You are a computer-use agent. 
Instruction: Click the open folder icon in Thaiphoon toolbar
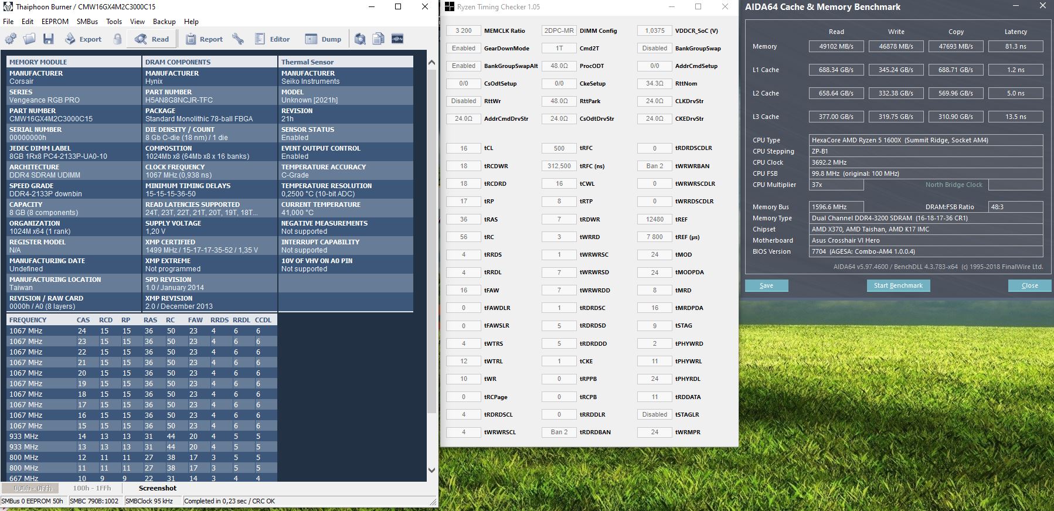click(x=29, y=39)
